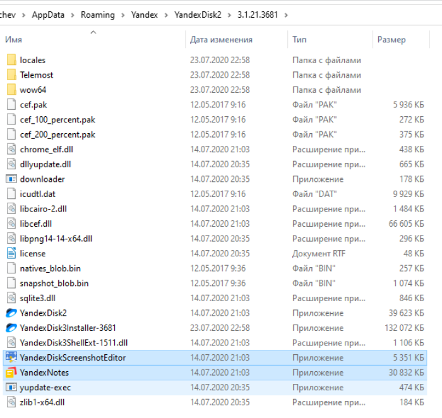Click the cef.pak file icon
The image size is (442, 418).
pyautogui.click(x=11, y=105)
